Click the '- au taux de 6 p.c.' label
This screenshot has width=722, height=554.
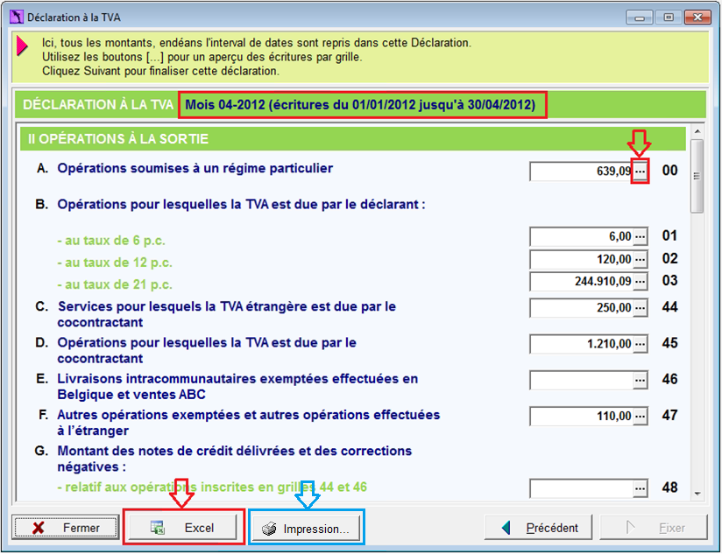point(111,241)
